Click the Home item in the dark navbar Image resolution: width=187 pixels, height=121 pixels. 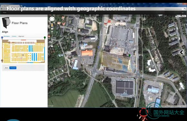[x=5, y=13]
